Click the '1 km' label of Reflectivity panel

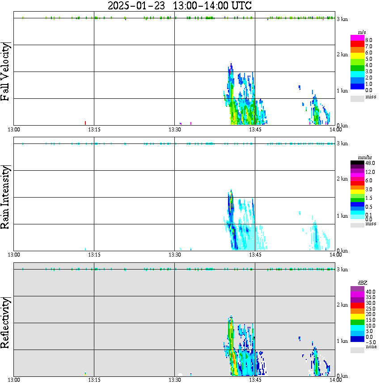(342, 341)
